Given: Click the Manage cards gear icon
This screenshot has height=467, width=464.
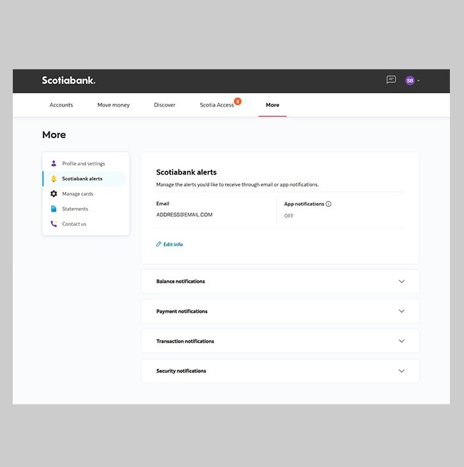Looking at the screenshot, I should click(54, 194).
